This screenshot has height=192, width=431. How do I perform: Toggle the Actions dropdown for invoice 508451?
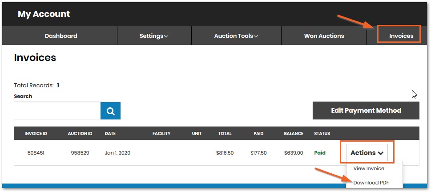[367, 153]
